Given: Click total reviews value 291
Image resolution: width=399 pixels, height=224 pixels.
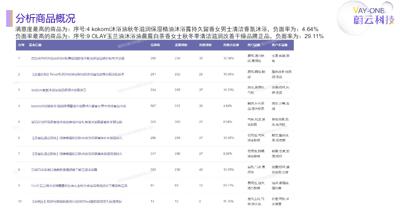Looking at the screenshot, I should pyautogui.click(x=153, y=74).
